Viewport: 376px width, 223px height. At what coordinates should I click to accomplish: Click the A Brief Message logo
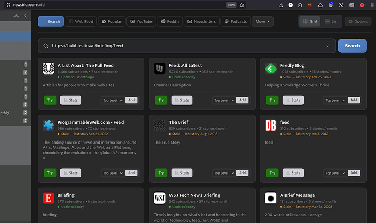pos(271,198)
